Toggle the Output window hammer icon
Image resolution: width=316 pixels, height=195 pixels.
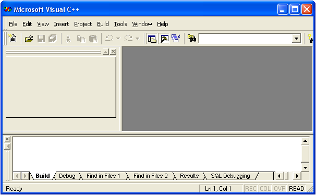coord(164,39)
